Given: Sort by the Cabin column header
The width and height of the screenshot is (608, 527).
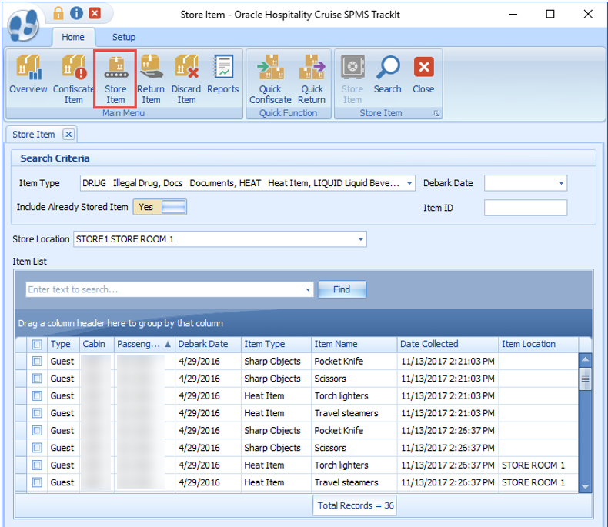Looking at the screenshot, I should click(x=96, y=344).
